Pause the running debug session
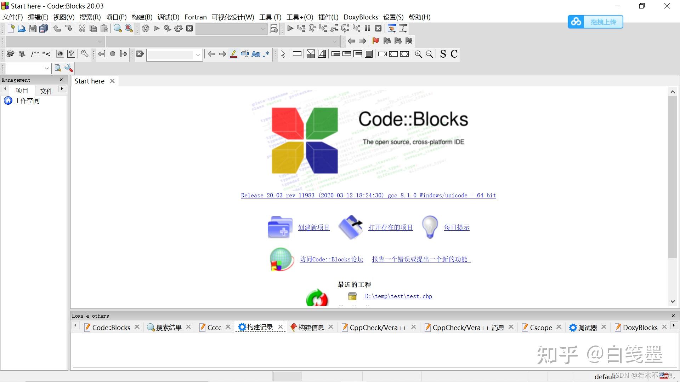This screenshot has height=382, width=680. [368, 28]
